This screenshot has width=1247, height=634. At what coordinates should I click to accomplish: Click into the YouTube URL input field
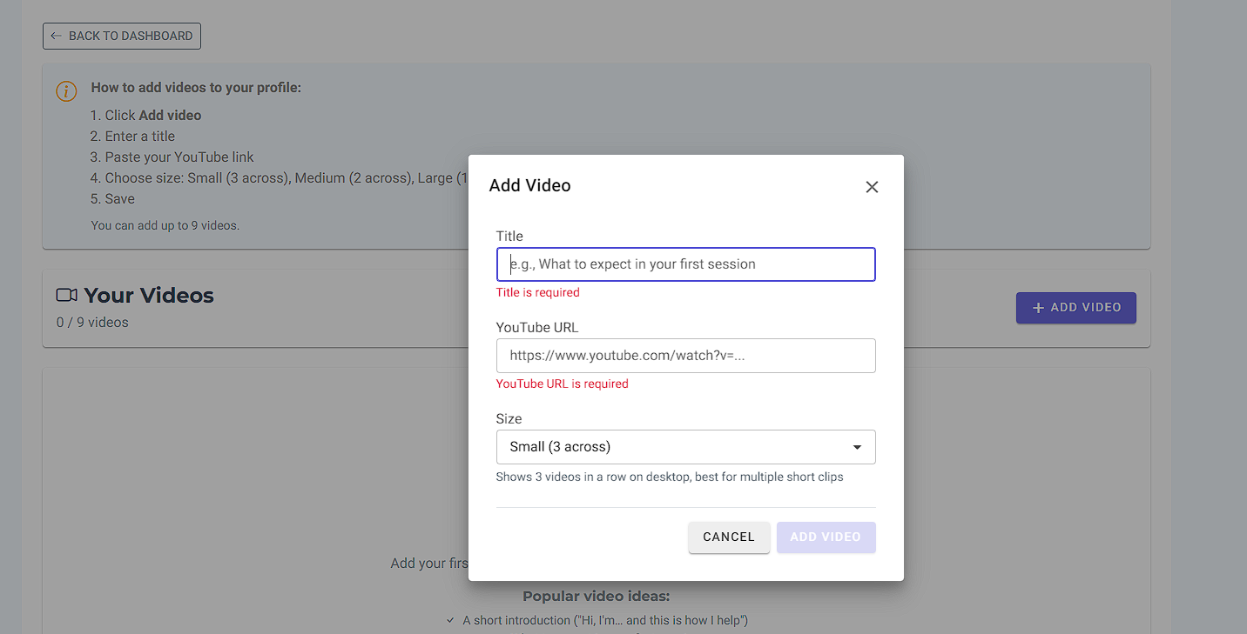pyautogui.click(x=685, y=356)
